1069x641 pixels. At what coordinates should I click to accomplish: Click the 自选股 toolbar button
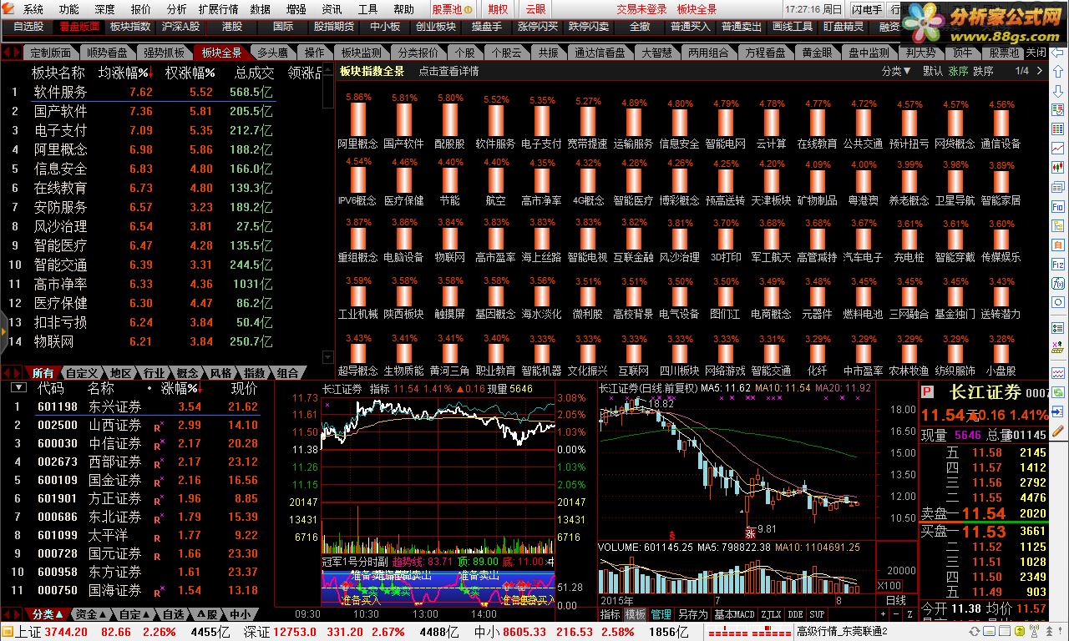(28, 27)
